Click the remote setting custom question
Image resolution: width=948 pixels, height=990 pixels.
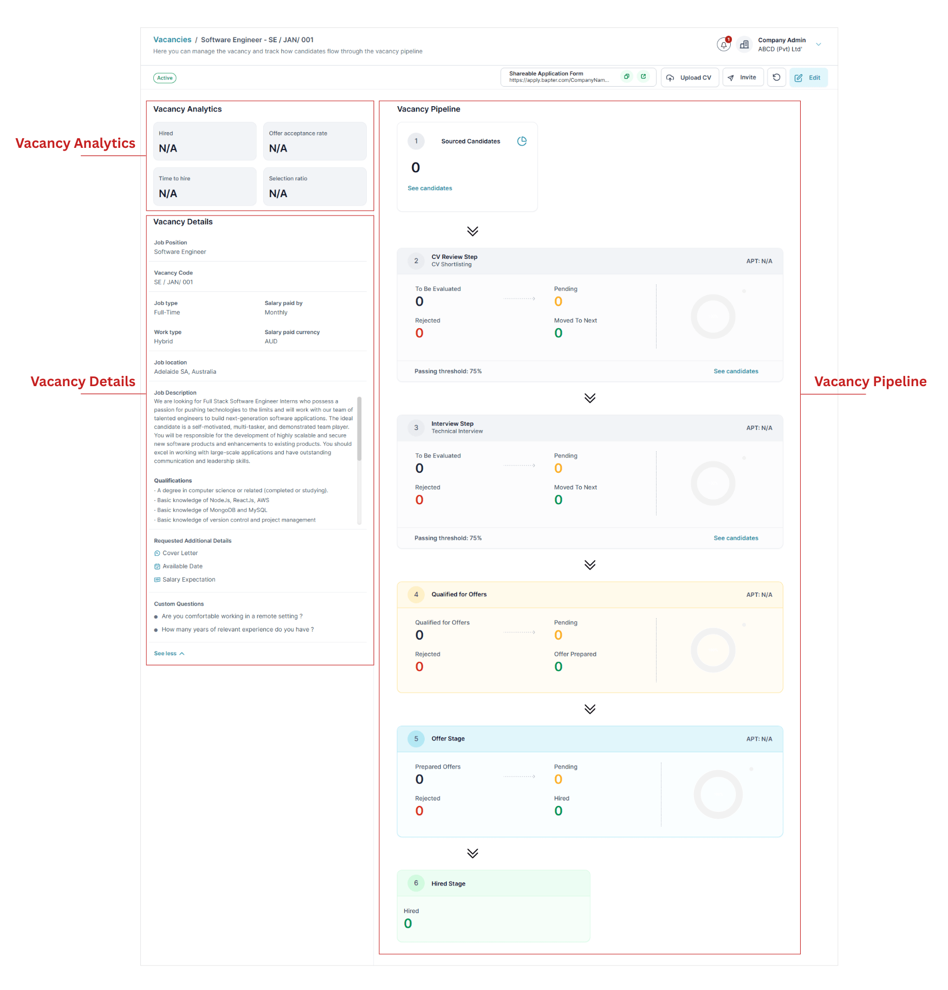232,616
